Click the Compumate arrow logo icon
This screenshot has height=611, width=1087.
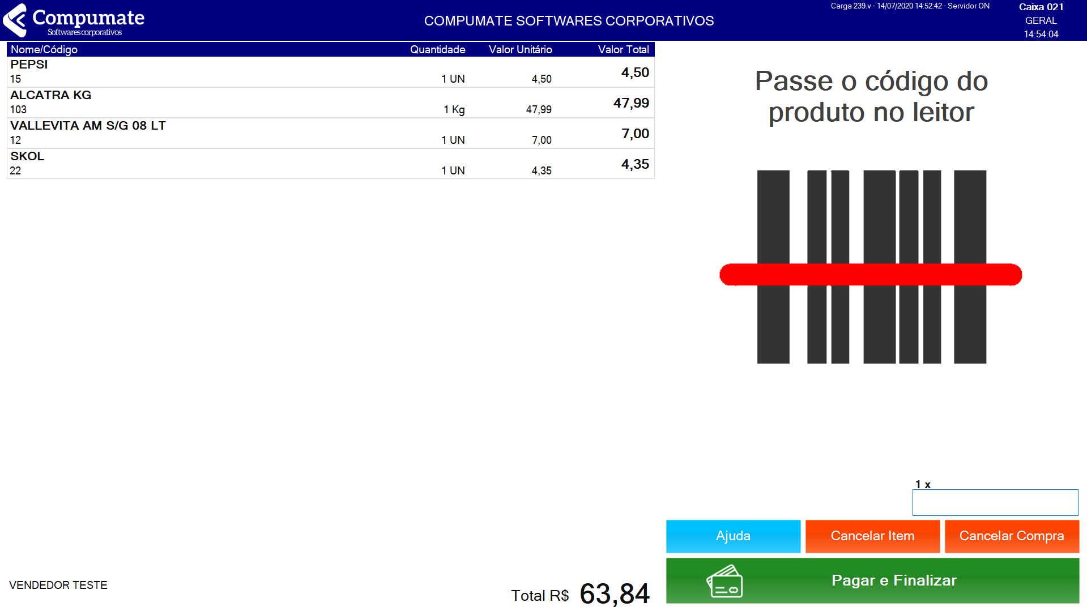click(x=15, y=20)
